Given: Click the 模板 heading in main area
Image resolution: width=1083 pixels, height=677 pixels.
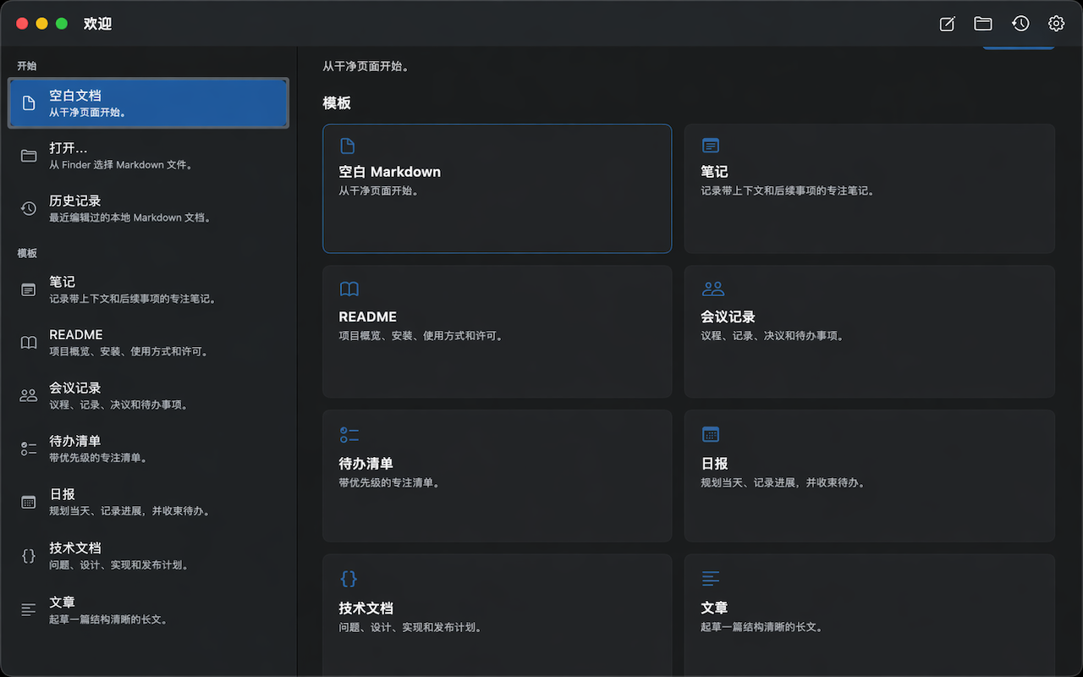Looking at the screenshot, I should pyautogui.click(x=337, y=103).
